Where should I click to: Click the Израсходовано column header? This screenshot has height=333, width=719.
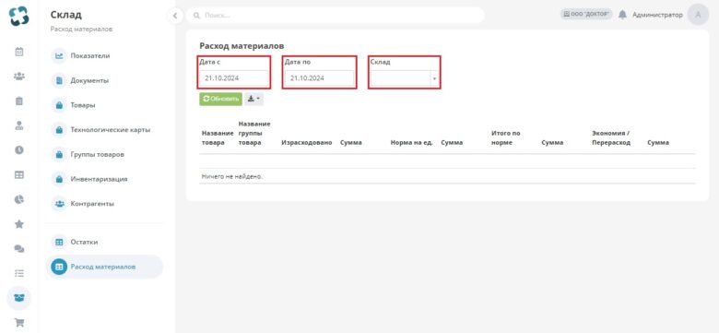[306, 143]
